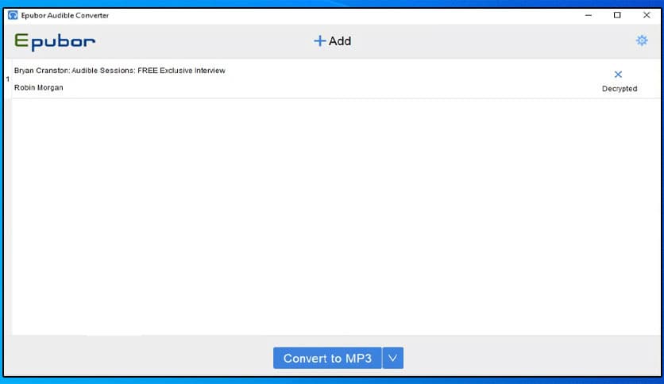Remove the Bryan Cranston audiobook with X
664x384 pixels.
(x=618, y=75)
